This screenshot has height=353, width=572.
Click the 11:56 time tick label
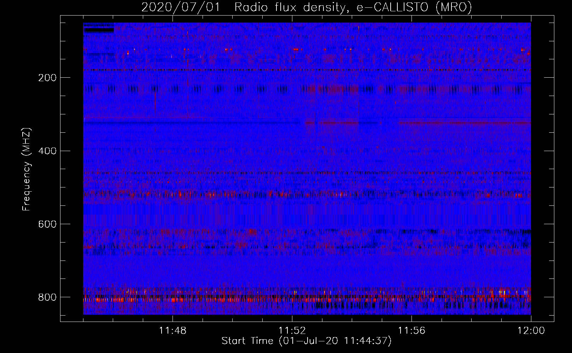tap(412, 331)
